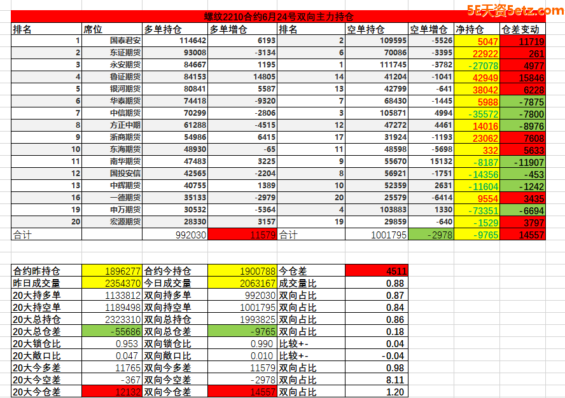565x398 pixels.
Task: Select the 双向总持仓 value 1993825
Action: [x=242, y=319]
